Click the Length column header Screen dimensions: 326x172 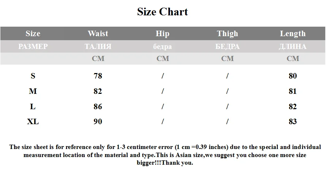click(x=293, y=34)
